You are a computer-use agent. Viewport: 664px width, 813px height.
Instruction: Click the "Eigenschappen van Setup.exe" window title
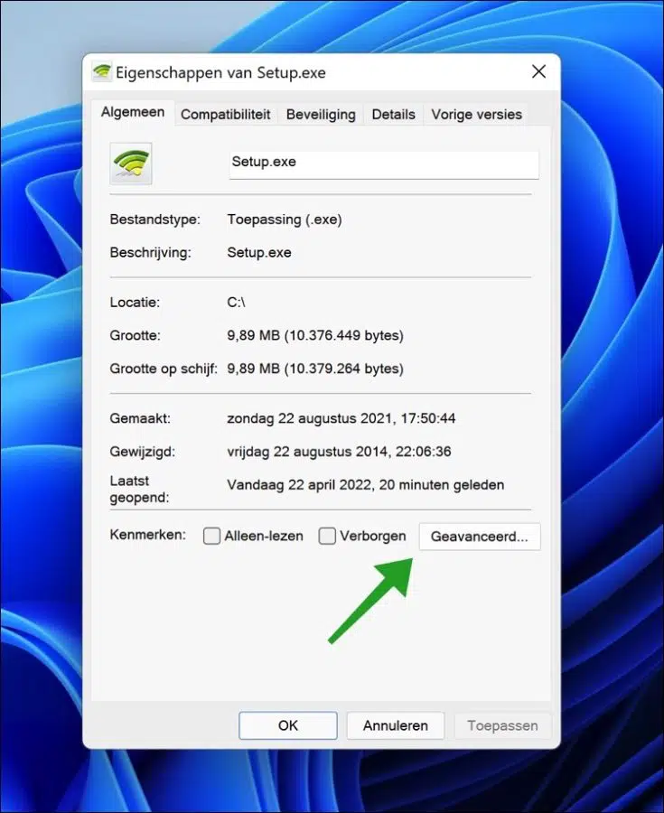click(220, 72)
